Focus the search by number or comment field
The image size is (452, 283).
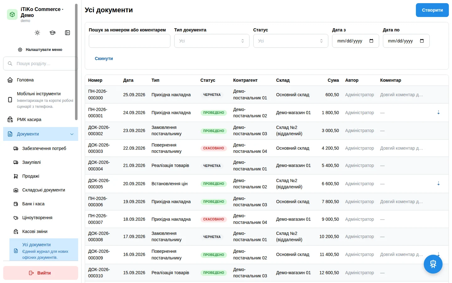pos(130,41)
